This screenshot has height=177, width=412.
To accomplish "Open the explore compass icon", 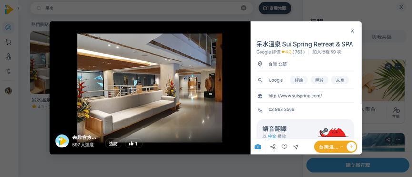I will pyautogui.click(x=9, y=28).
